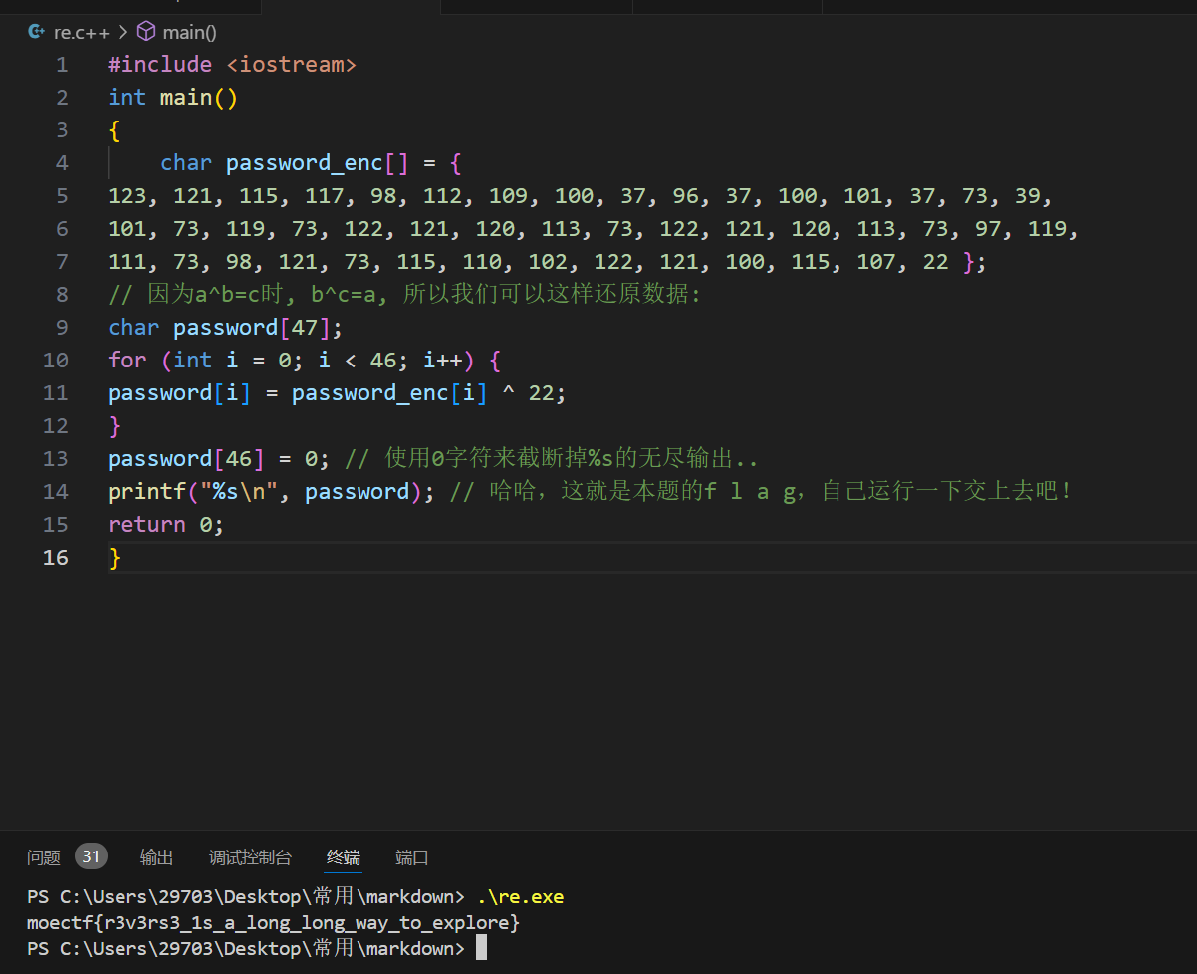1197x974 pixels.
Task: Switch to the 问题 panel tab
Action: pos(44,857)
